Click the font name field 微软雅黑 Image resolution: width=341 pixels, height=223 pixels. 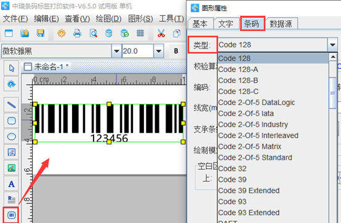click(x=57, y=51)
